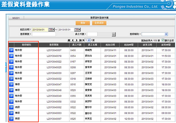Image resolution: width=176 pixels, height=123 pixels.
Task: Open detail icon for row L2013040022
Action: [11, 61]
